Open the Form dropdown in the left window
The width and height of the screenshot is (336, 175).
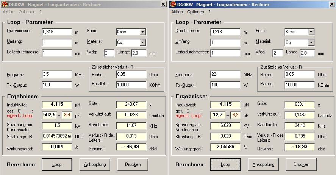pyautogui.click(x=142, y=32)
